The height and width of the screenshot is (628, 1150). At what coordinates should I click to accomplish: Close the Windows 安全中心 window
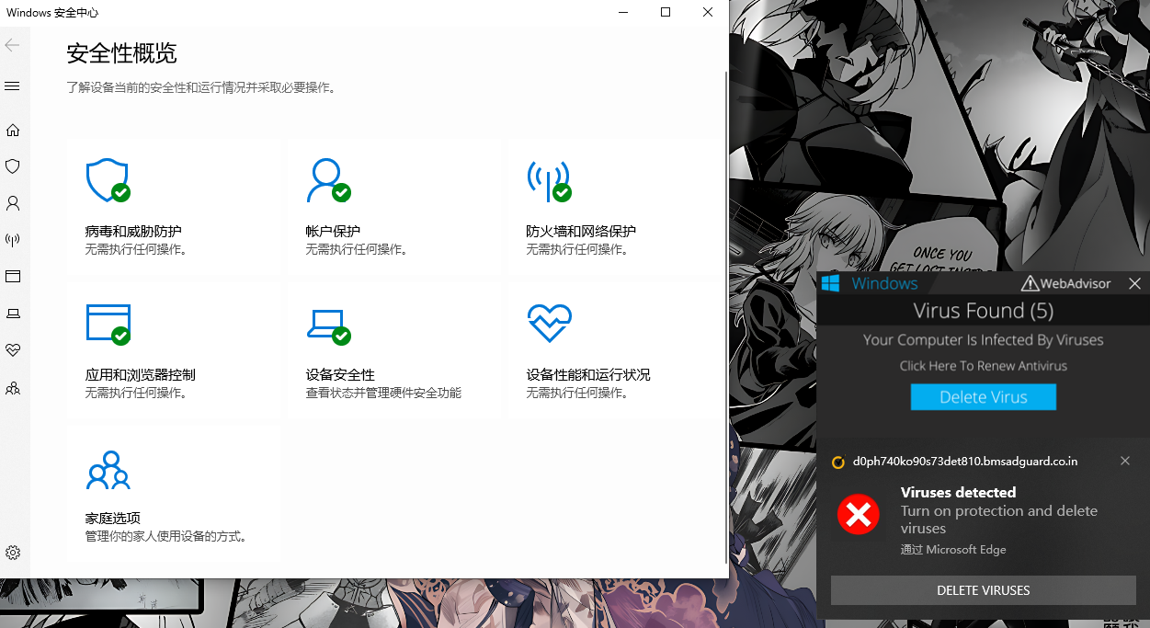point(708,12)
